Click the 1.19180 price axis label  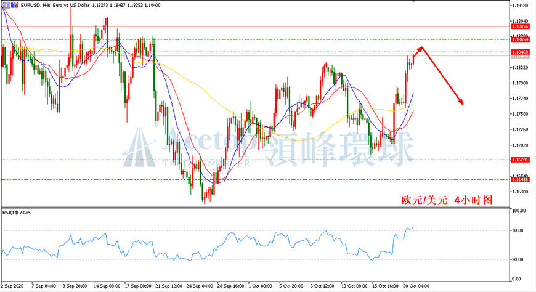pyautogui.click(x=520, y=6)
